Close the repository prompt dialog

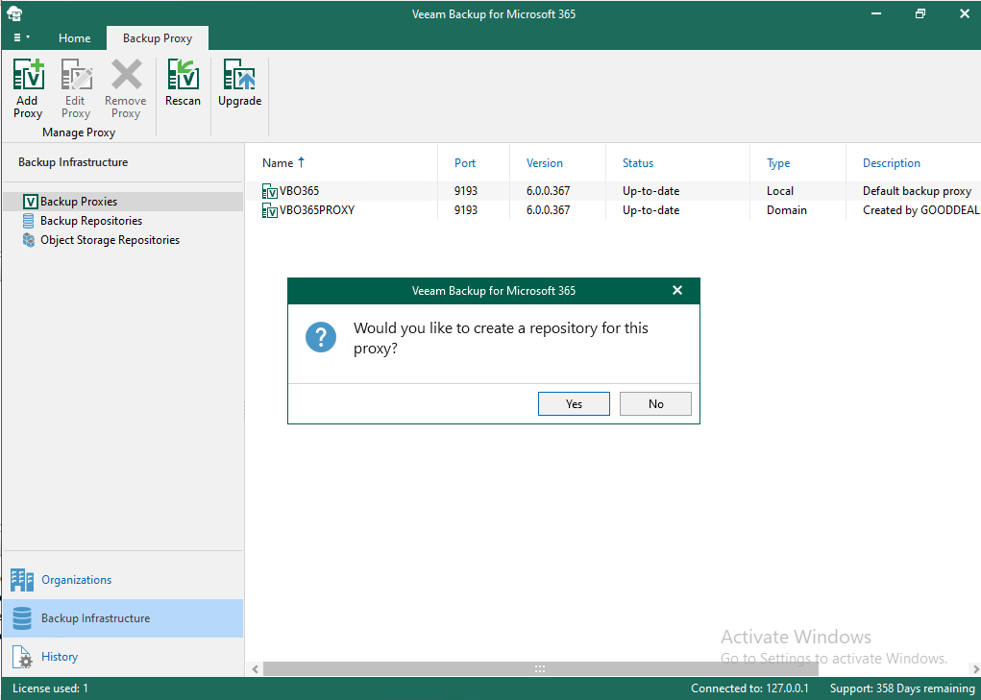pyautogui.click(x=677, y=291)
